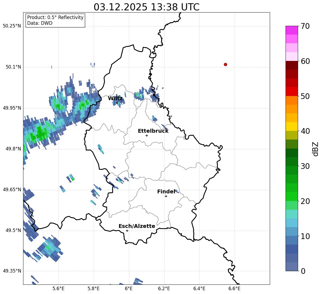Click the 50.25°N latitude label
The width and height of the screenshot is (322, 294).
point(12,26)
